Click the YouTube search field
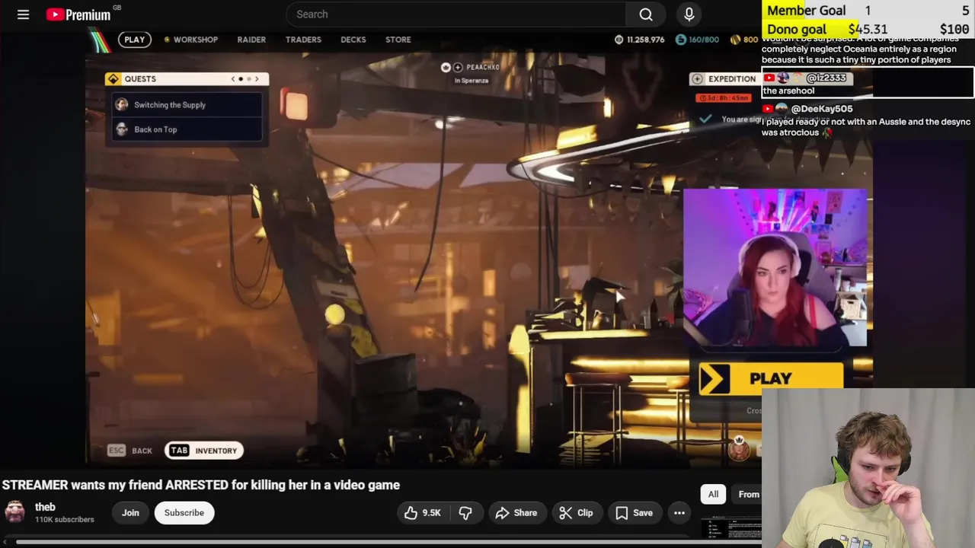 (456, 14)
